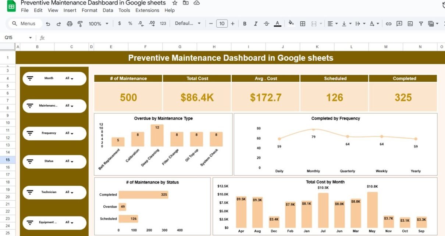Increase font size with the plus button
445x236 pixels.
click(232, 24)
